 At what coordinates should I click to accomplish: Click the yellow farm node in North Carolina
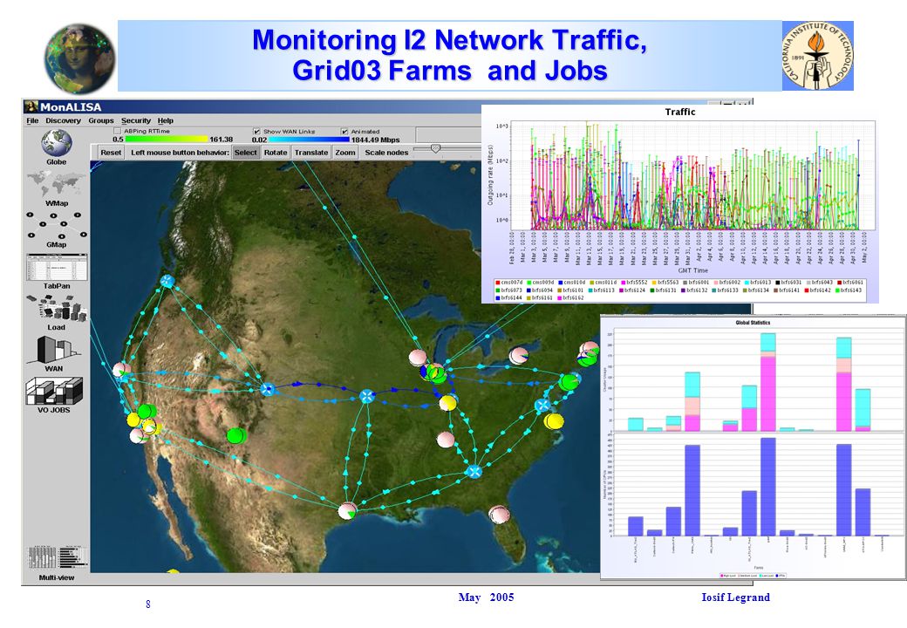(554, 421)
